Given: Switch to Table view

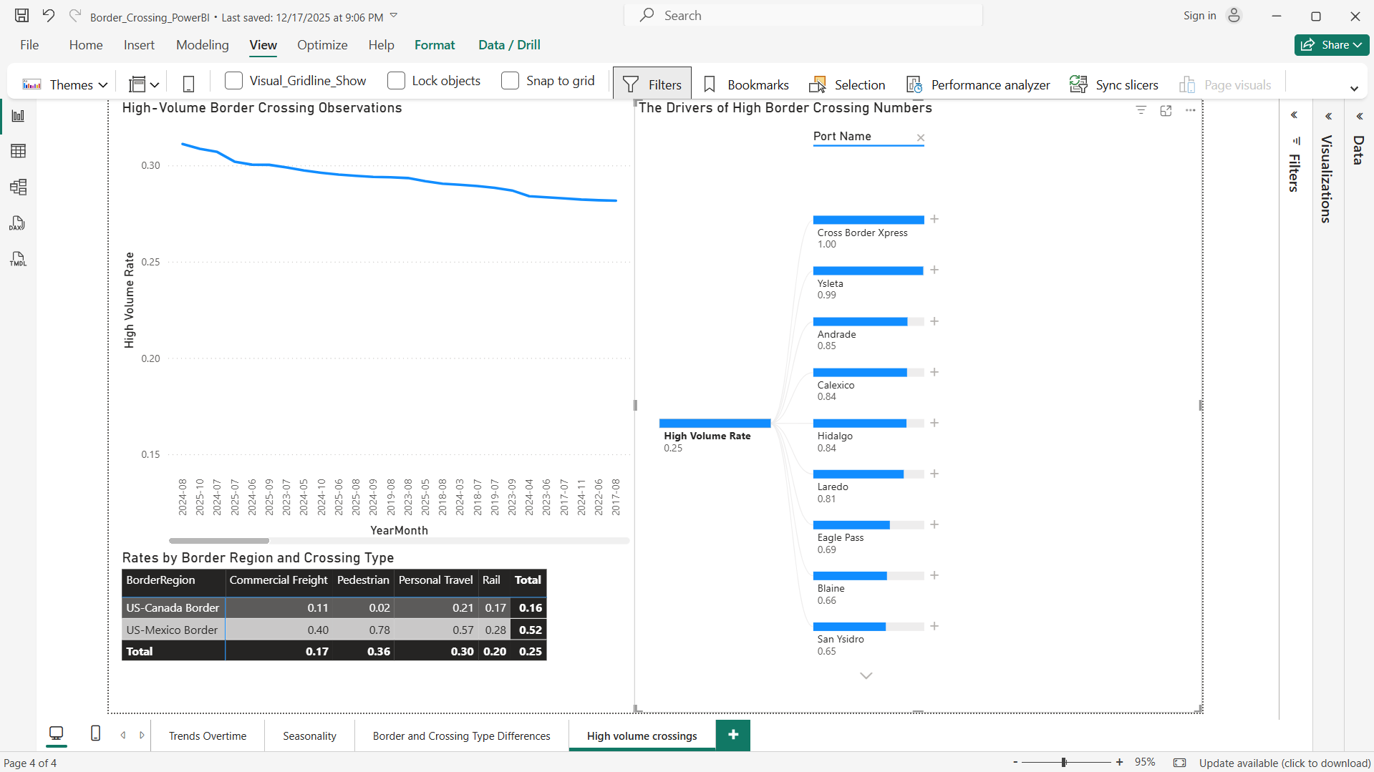Looking at the screenshot, I should coord(18,151).
